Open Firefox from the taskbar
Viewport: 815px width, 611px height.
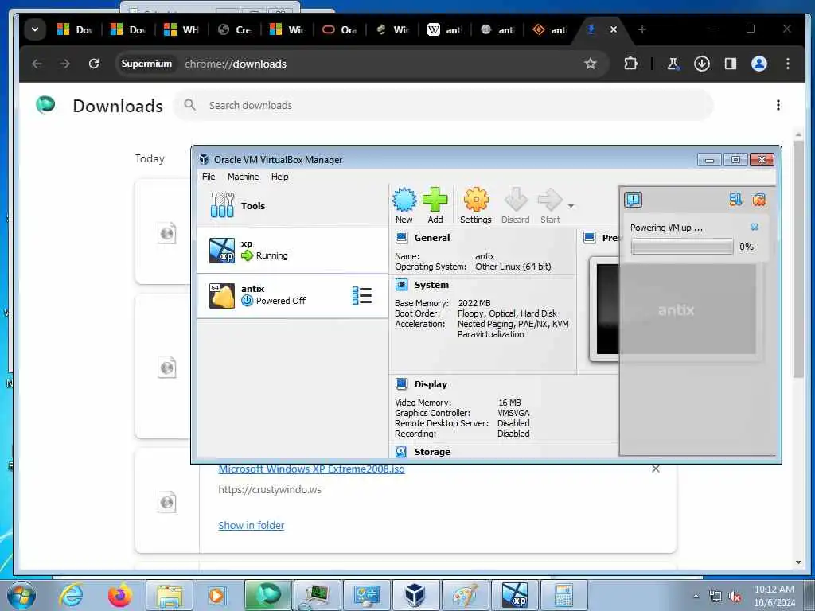pyautogui.click(x=119, y=595)
